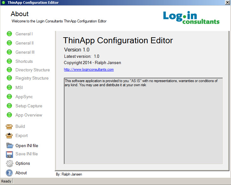Choose Save INI file
This screenshot has height=185, width=231.
(x=27, y=154)
